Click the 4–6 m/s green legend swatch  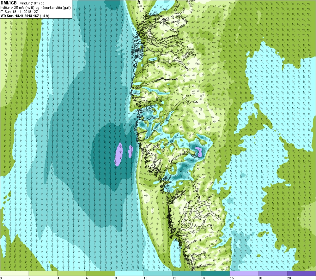tap(72, 273)
